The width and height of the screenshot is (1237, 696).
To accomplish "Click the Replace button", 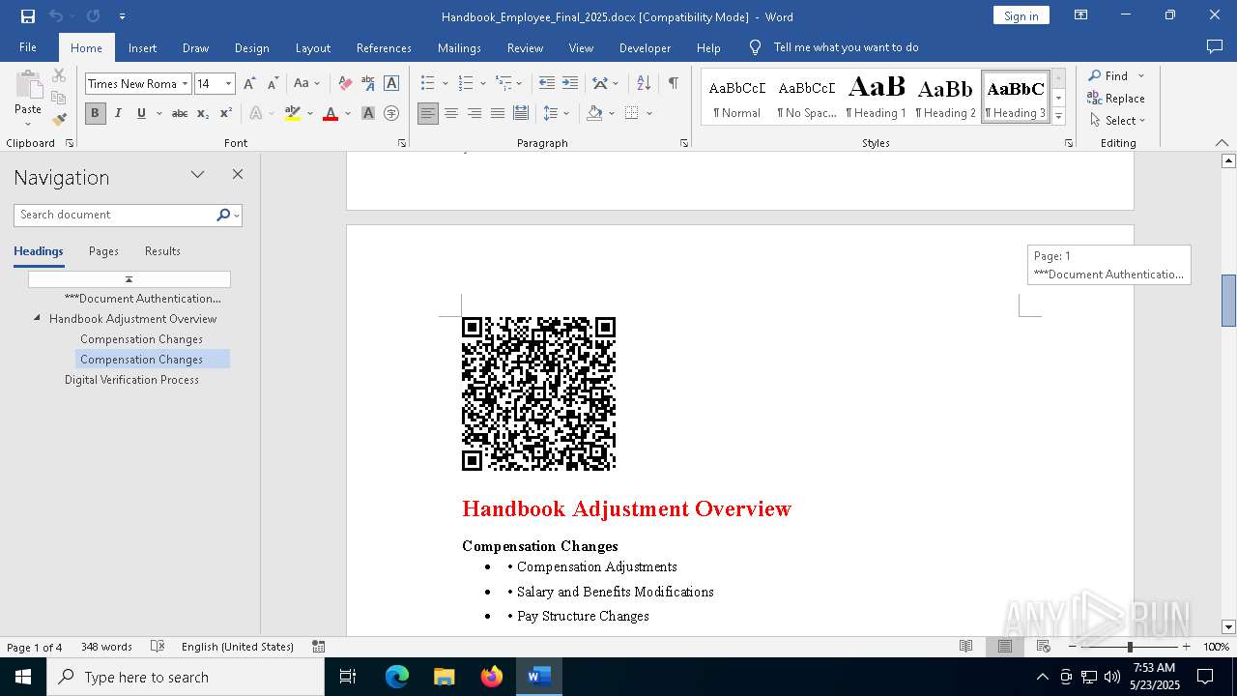I will click(1116, 98).
